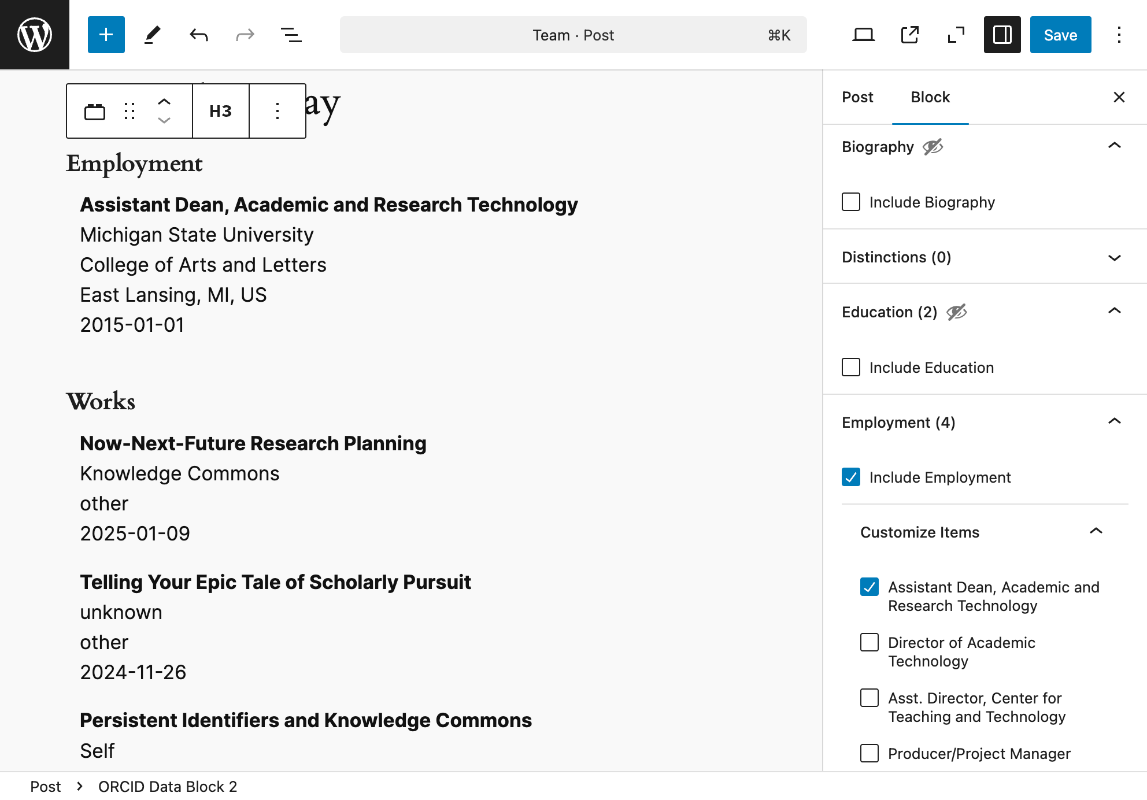Grab the block drag handle dots
1147x800 pixels.
tap(129, 111)
